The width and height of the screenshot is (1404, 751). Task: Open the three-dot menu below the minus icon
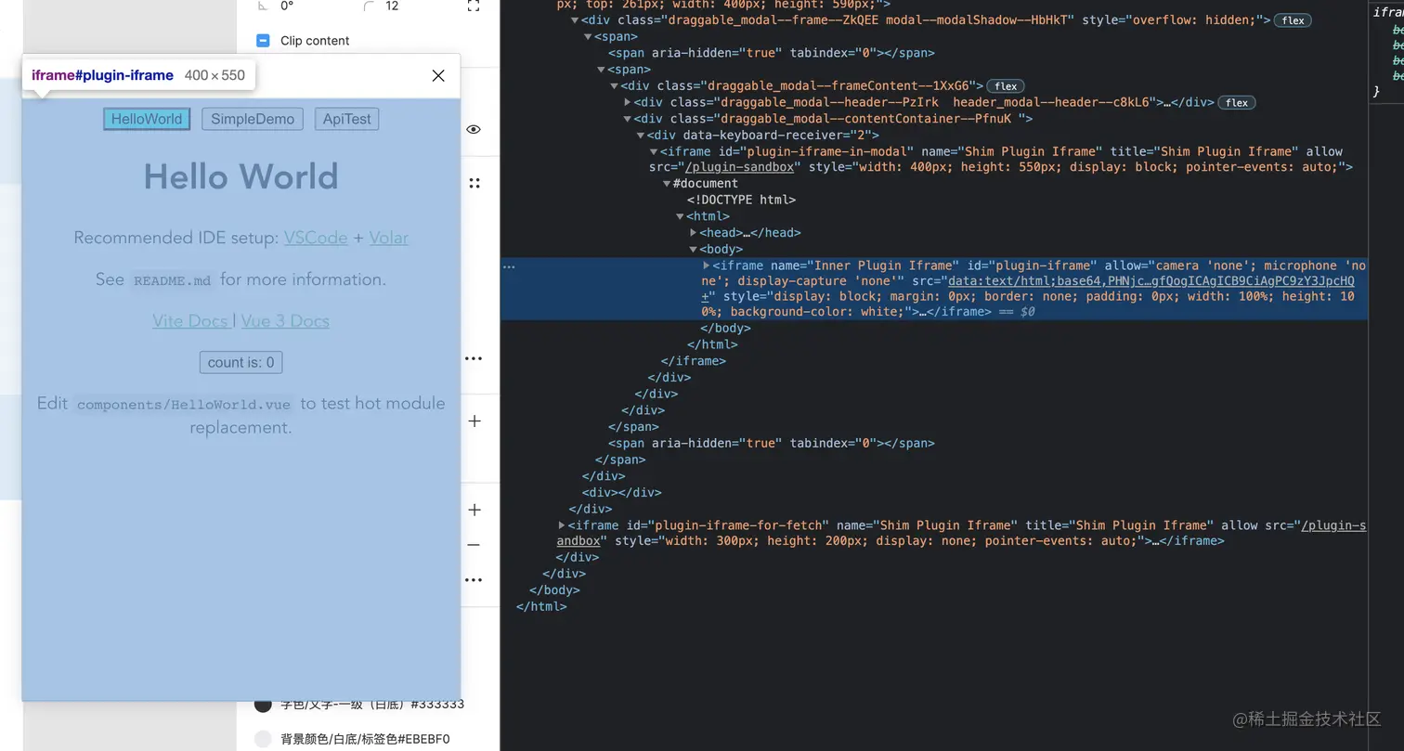474,580
